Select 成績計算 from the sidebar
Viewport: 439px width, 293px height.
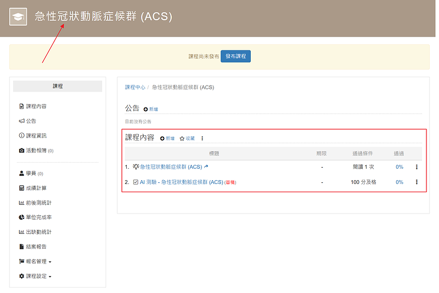(36, 188)
